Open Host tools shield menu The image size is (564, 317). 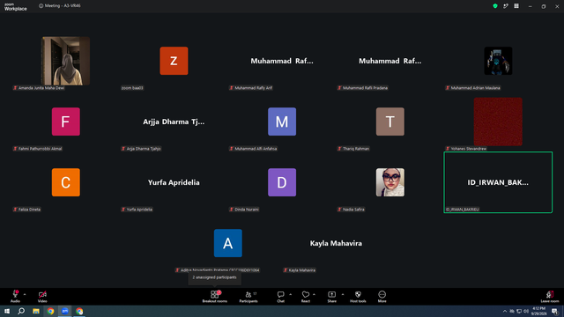[x=358, y=296]
